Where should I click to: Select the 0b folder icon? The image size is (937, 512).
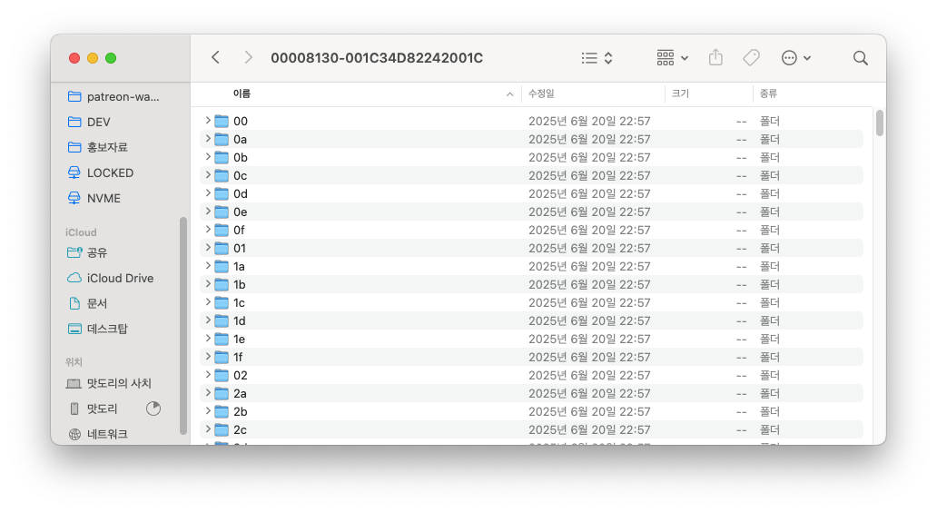click(x=222, y=158)
